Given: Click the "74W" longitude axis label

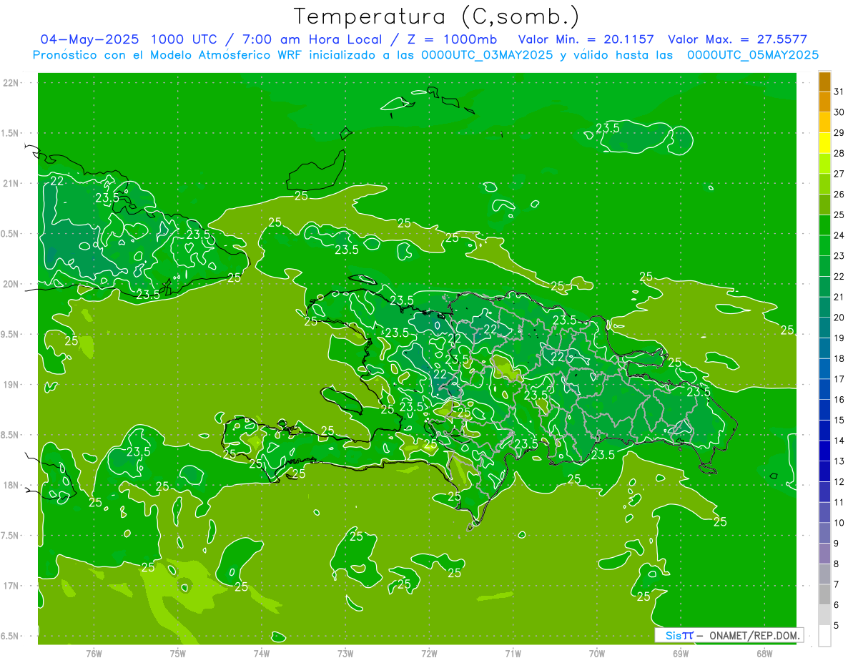Looking at the screenshot, I should (261, 653).
